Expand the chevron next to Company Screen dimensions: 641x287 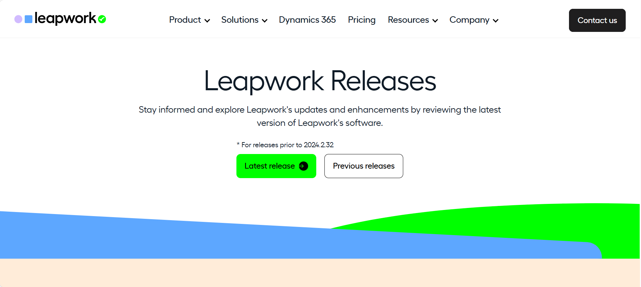pyautogui.click(x=496, y=21)
